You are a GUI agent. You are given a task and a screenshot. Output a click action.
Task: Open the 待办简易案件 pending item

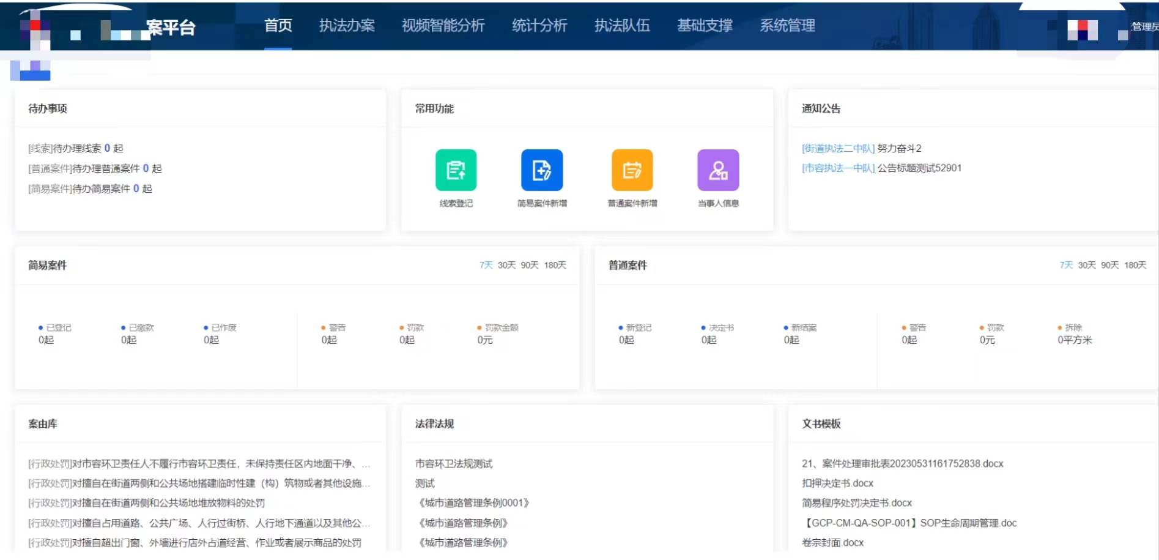tap(90, 189)
